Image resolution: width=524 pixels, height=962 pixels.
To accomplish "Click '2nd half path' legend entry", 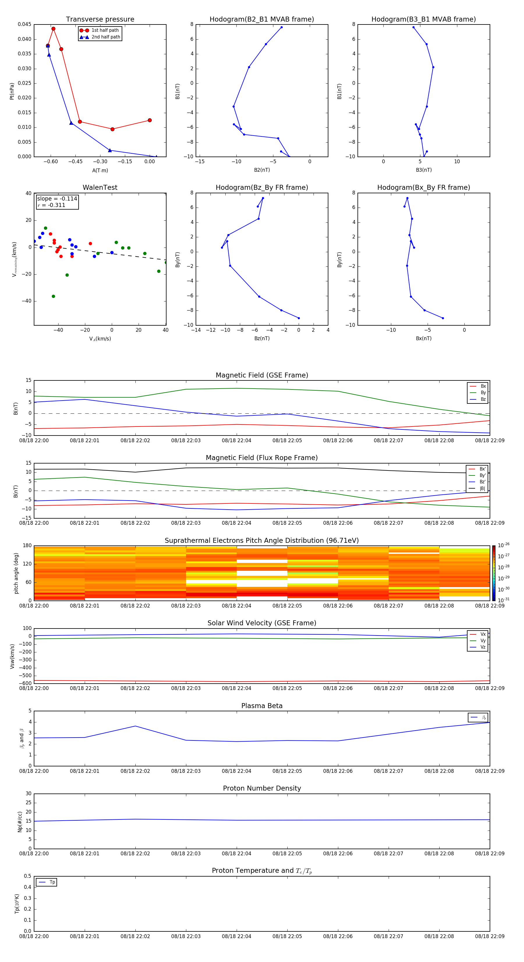I will point(100,37).
